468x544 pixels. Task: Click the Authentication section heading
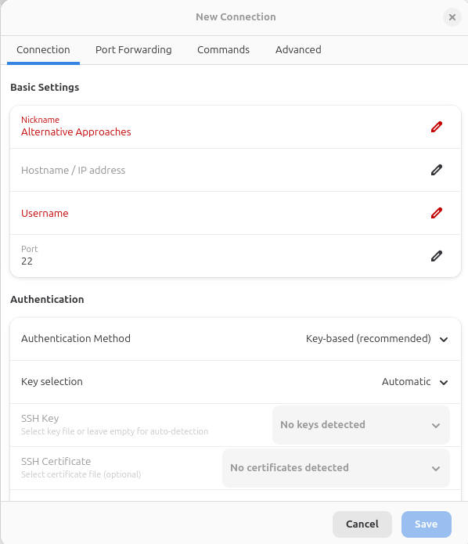[x=47, y=300]
